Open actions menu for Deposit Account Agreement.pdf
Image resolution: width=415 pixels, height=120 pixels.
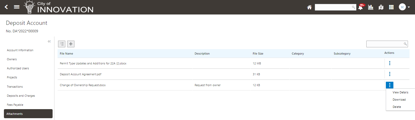389,74
